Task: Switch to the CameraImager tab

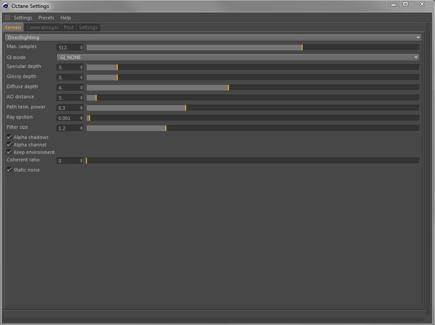Action: click(42, 27)
